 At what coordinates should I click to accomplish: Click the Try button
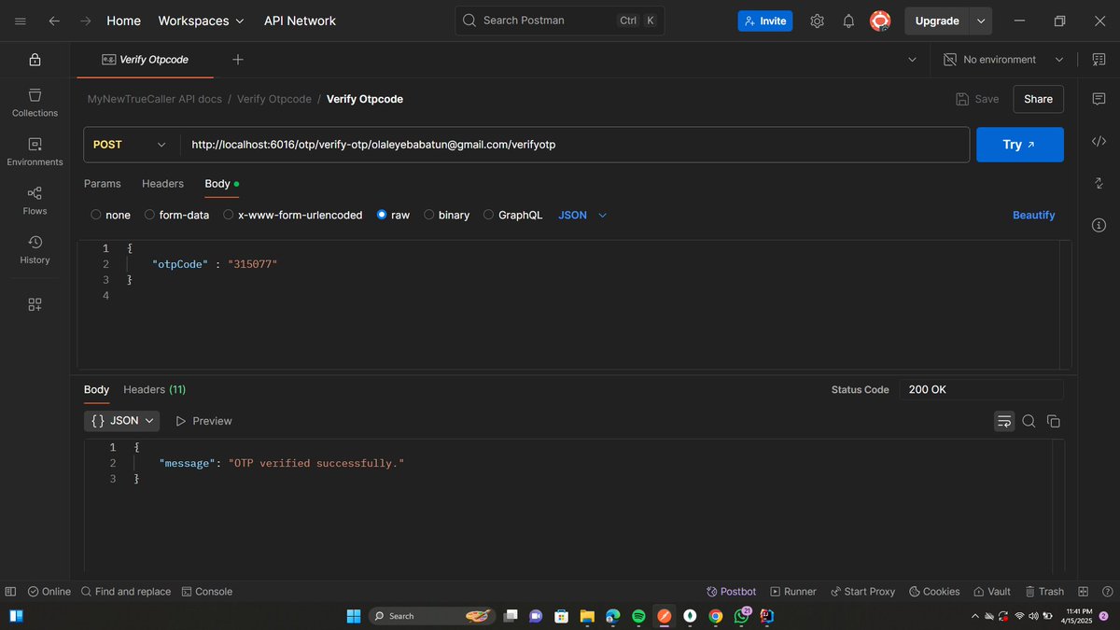pos(1020,145)
